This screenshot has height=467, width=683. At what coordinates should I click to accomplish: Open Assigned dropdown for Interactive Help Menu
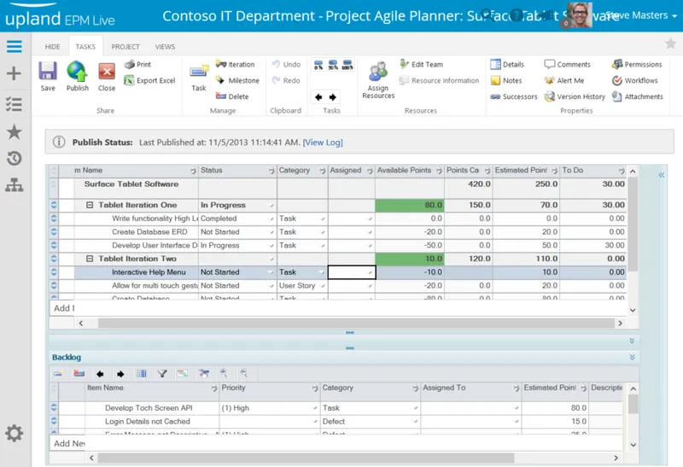(x=370, y=272)
